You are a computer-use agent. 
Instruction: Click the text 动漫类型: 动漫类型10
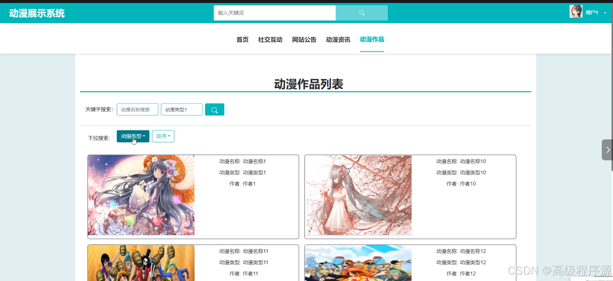click(x=461, y=173)
